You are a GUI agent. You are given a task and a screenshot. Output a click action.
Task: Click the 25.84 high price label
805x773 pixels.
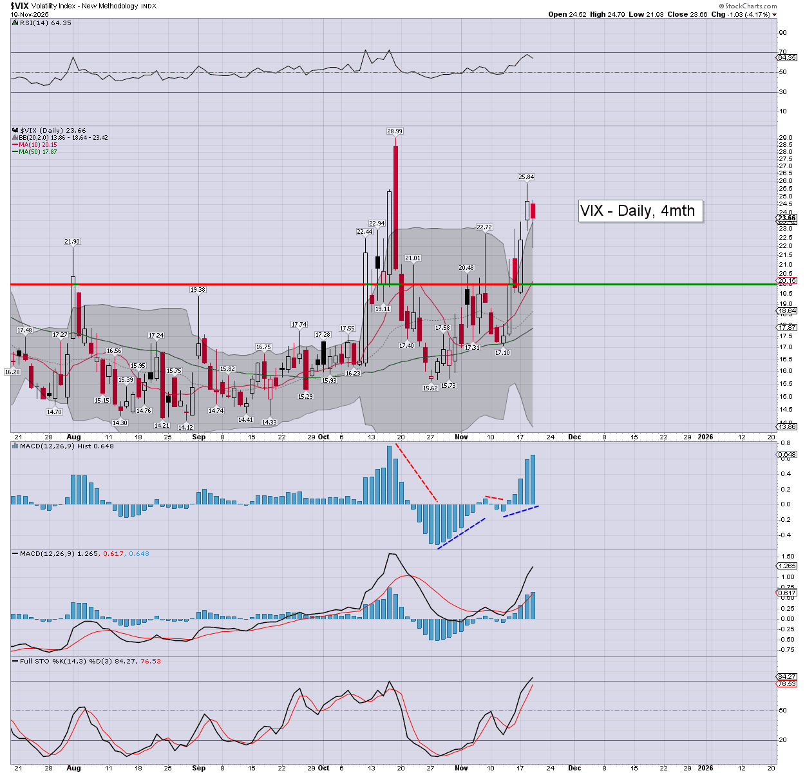tap(526, 177)
